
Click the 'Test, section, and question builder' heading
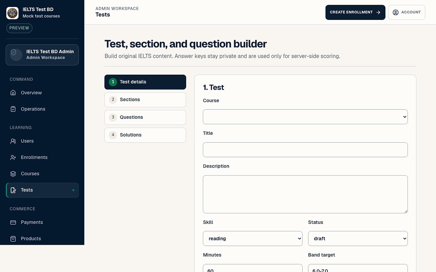click(186, 44)
